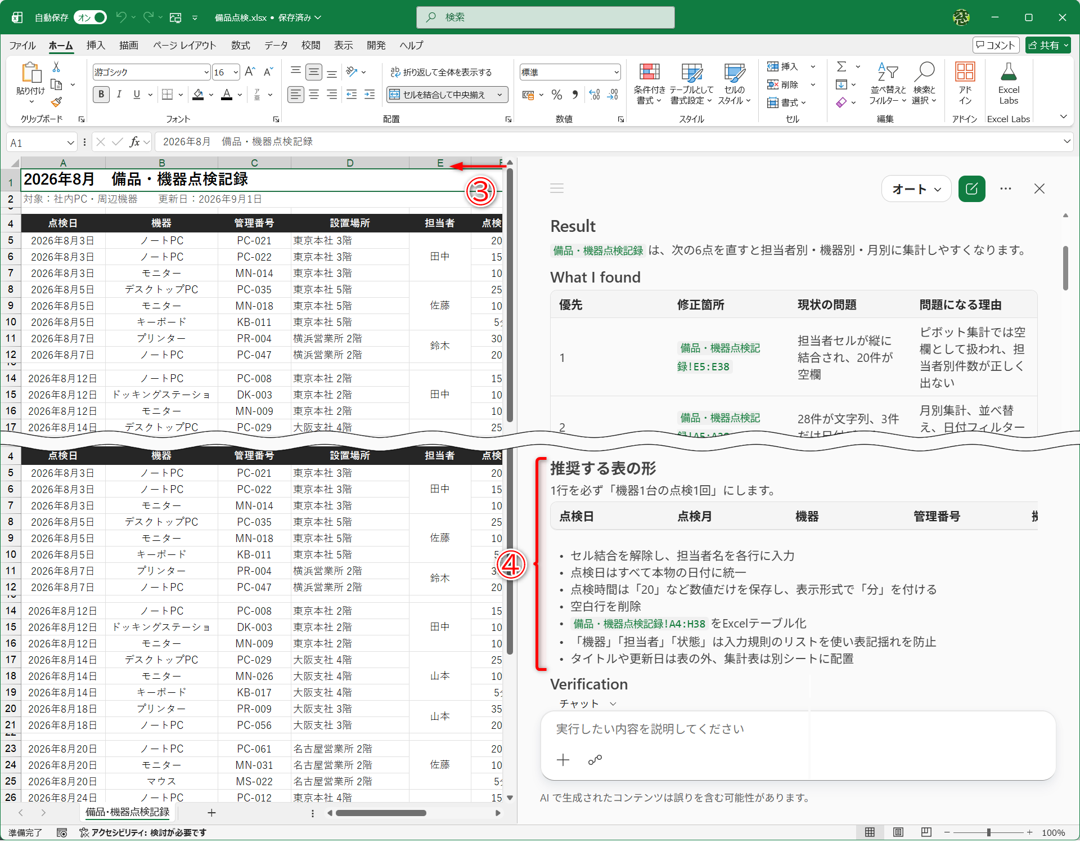Switch to the 開発 ribbon tab
The height and width of the screenshot is (842, 1080).
pyautogui.click(x=376, y=45)
